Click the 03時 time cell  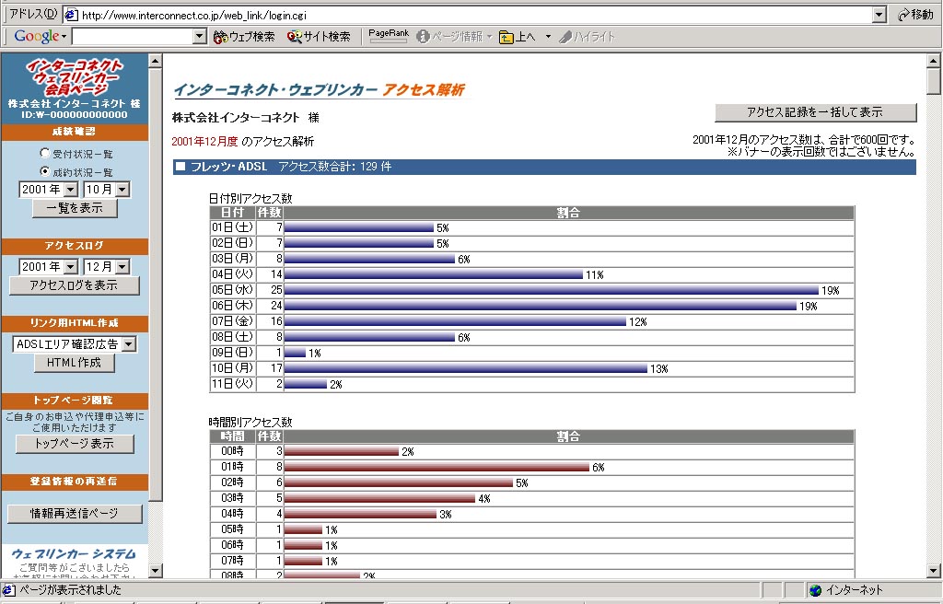point(233,498)
